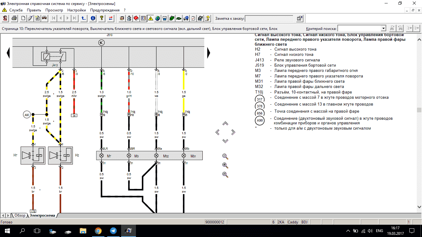Viewport: 422px width, 237px height.
Task: Click the plain magnifier reset zoom icon
Action: (x=225, y=156)
